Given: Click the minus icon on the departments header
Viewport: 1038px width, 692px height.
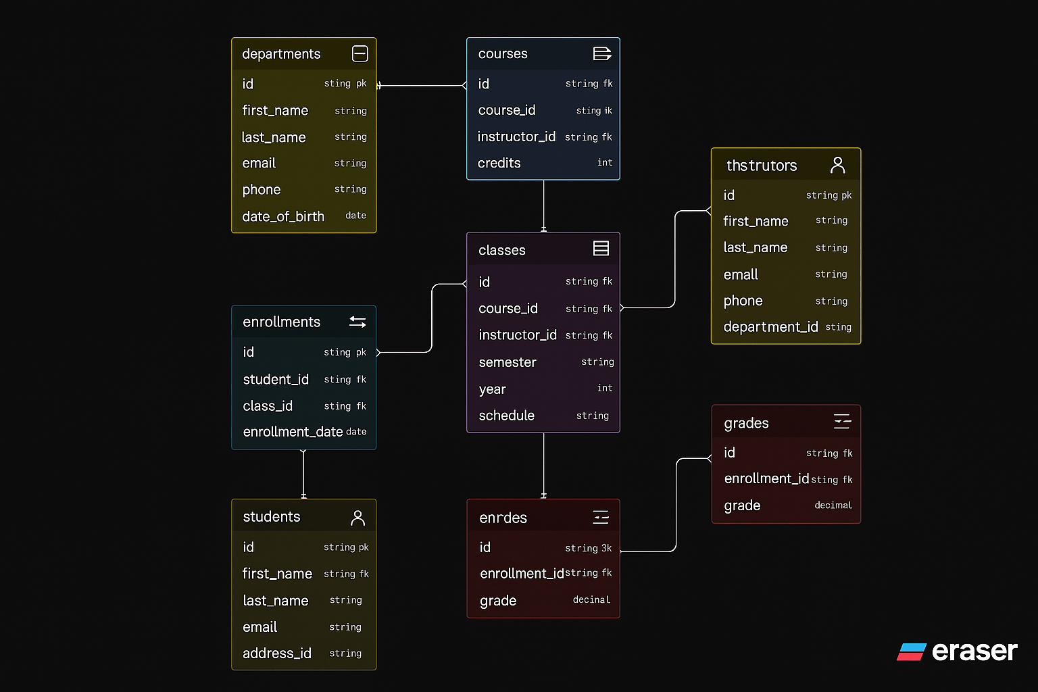Looking at the screenshot, I should tap(360, 53).
